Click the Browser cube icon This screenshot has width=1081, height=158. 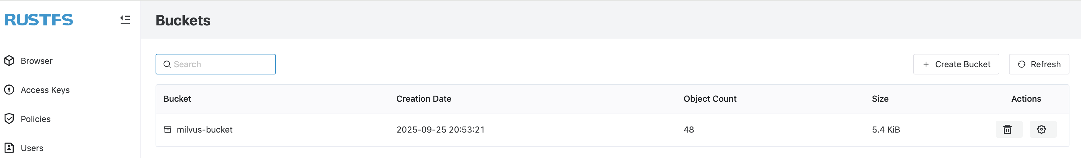9,61
